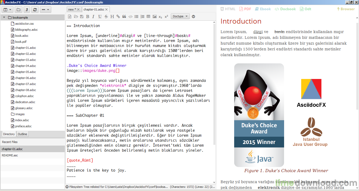Image resolution: width=359 pixels, height=191 pixels.
Task: Insert table icon
Action: [148, 17]
